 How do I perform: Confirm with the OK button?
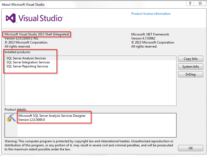point(190,148)
